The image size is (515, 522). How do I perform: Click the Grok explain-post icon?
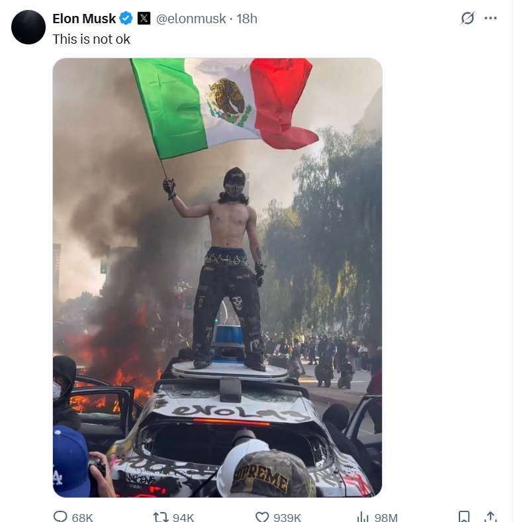[x=467, y=18]
